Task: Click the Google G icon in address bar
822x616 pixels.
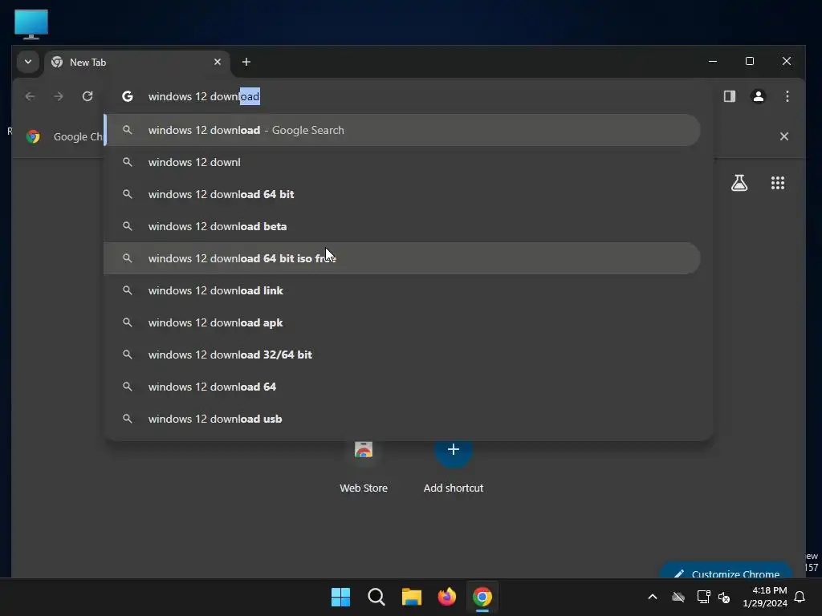Action: [128, 96]
